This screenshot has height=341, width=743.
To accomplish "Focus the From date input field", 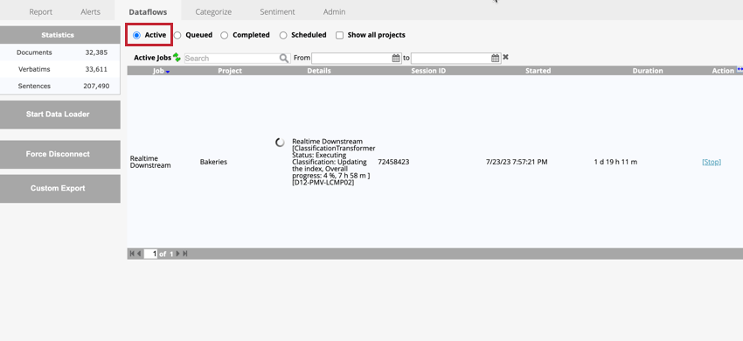I will 351,59.
